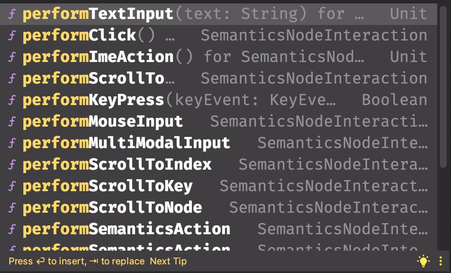451x273 pixels.
Task: Click the function icon beside performTextInput
Action: tap(12, 14)
